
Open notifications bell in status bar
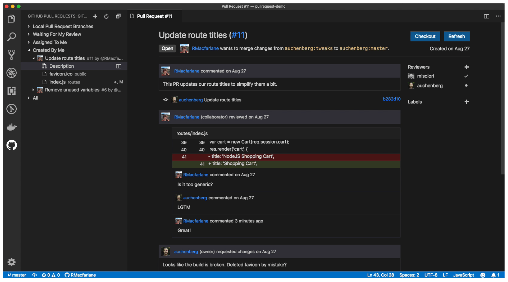(x=495, y=275)
